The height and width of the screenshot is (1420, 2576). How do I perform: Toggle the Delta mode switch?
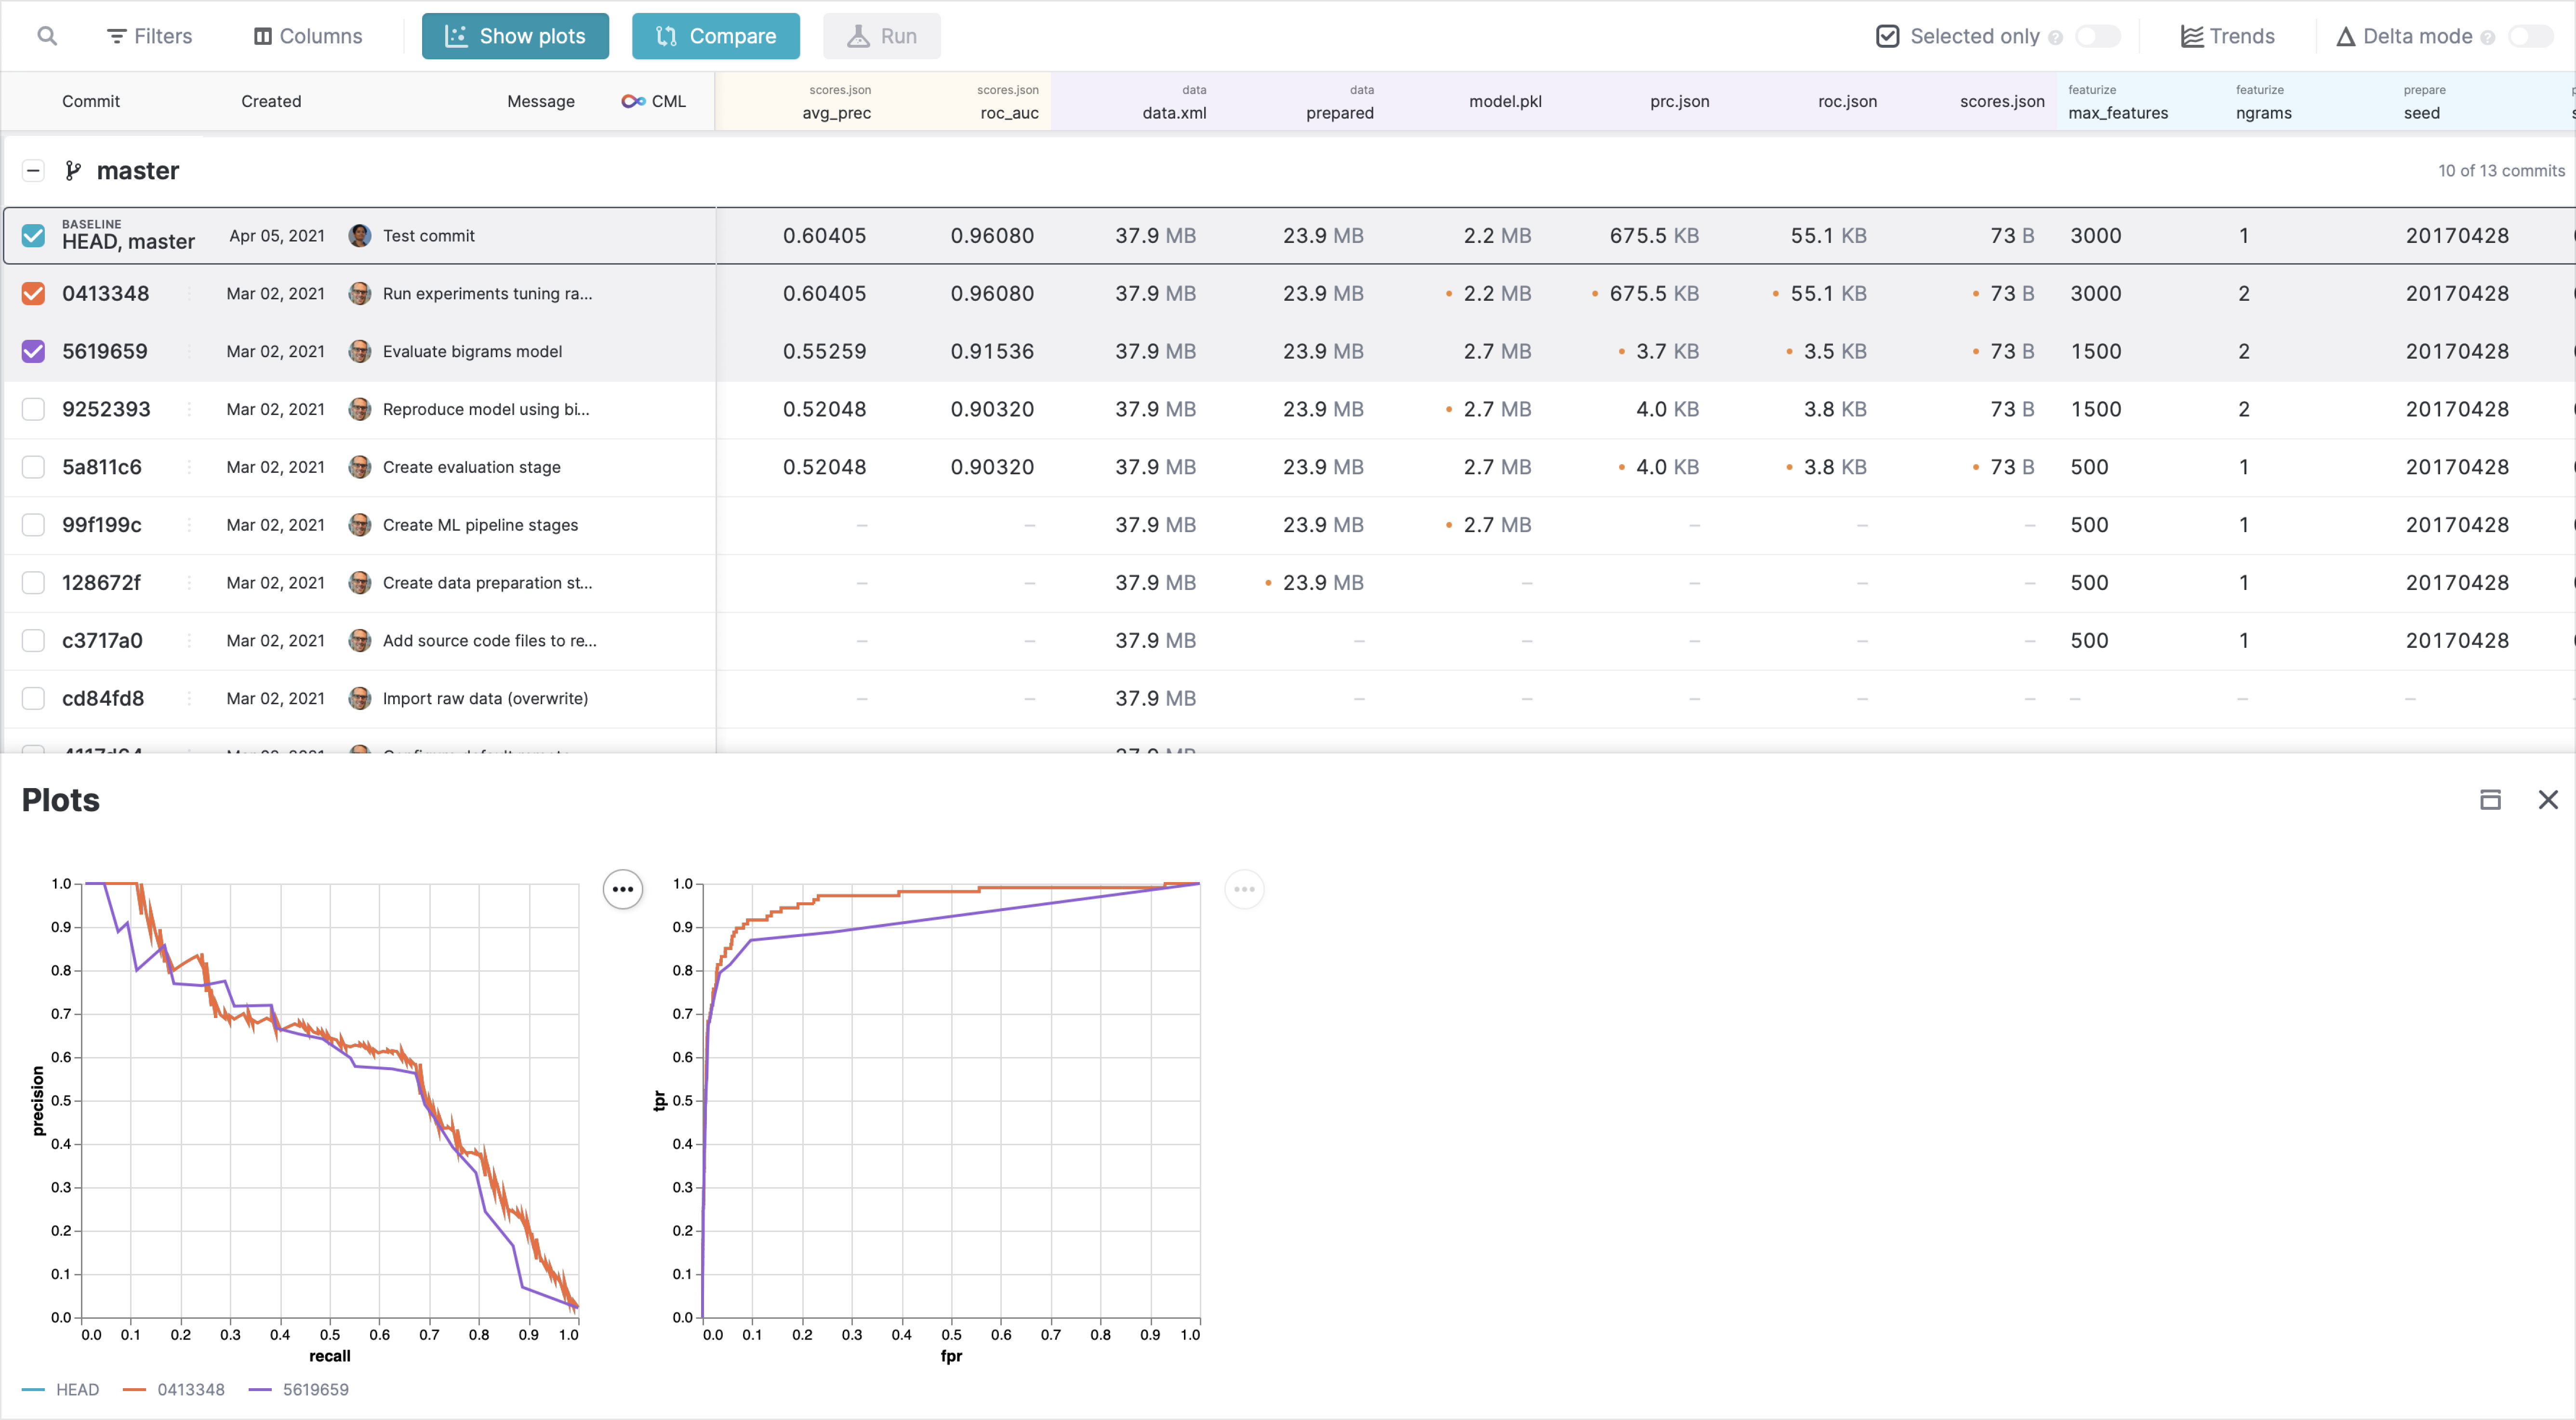(2531, 36)
